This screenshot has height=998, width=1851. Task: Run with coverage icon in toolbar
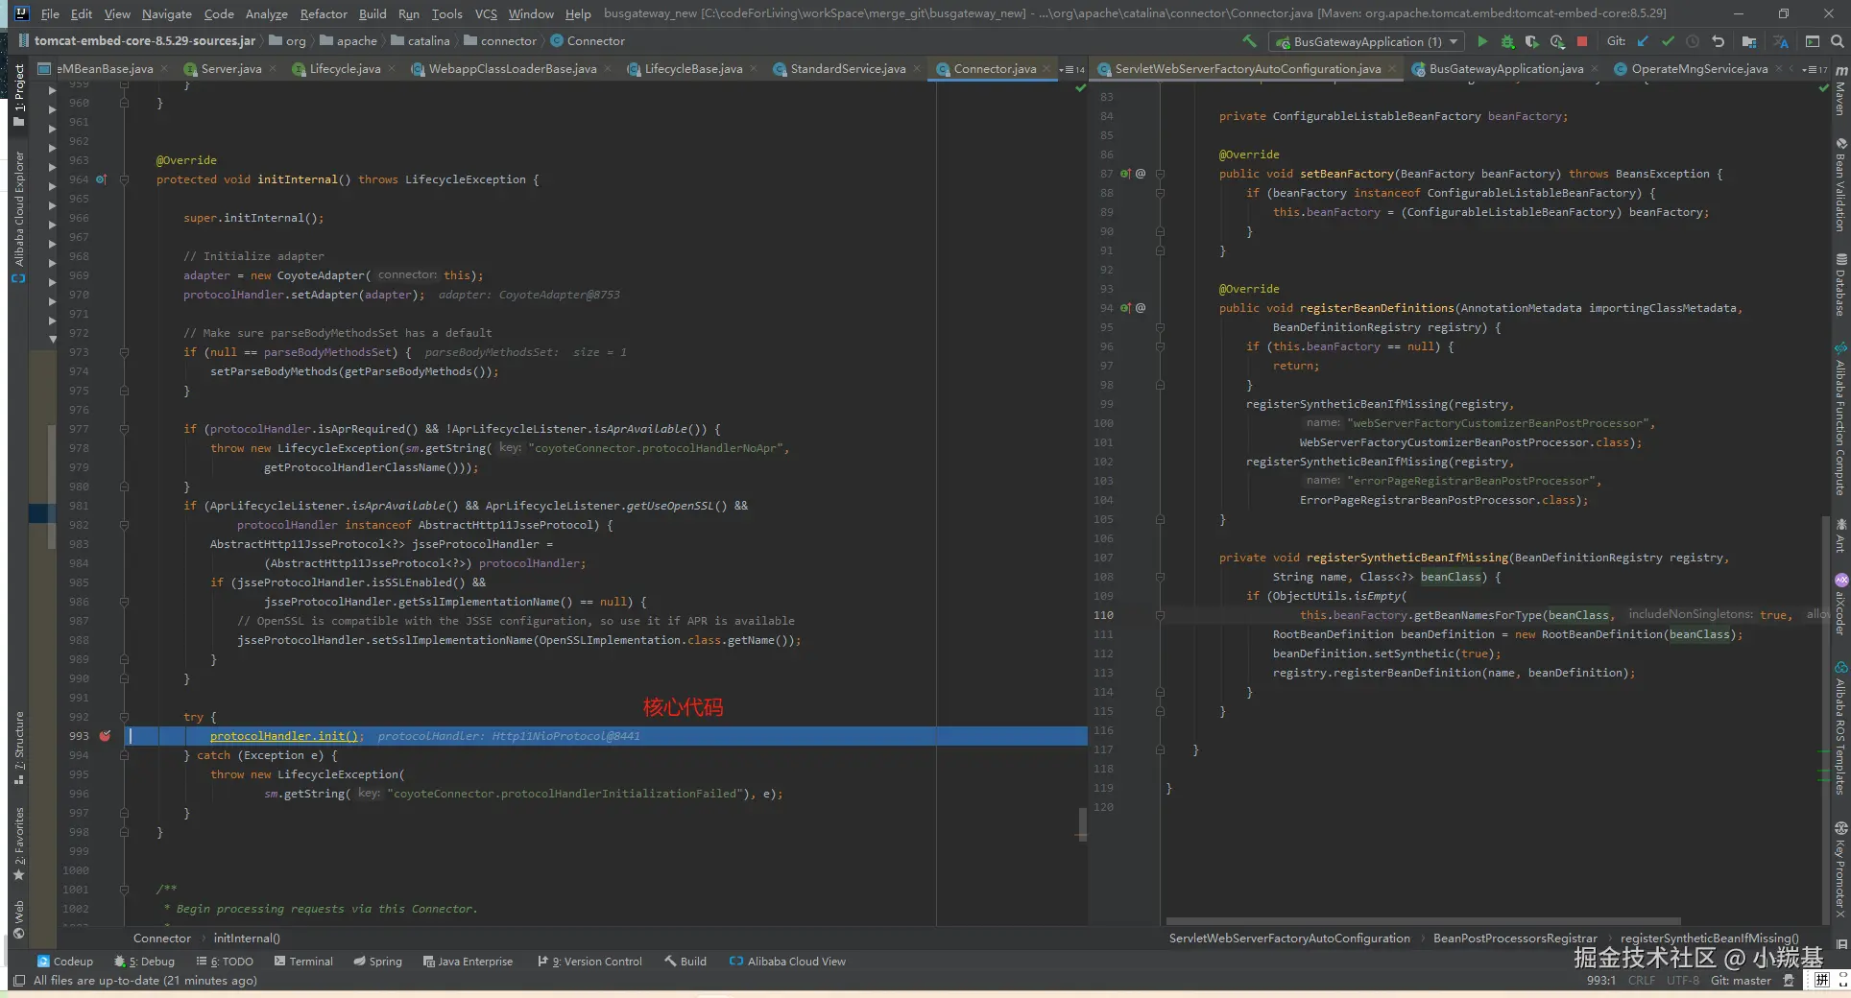pyautogui.click(x=1532, y=41)
